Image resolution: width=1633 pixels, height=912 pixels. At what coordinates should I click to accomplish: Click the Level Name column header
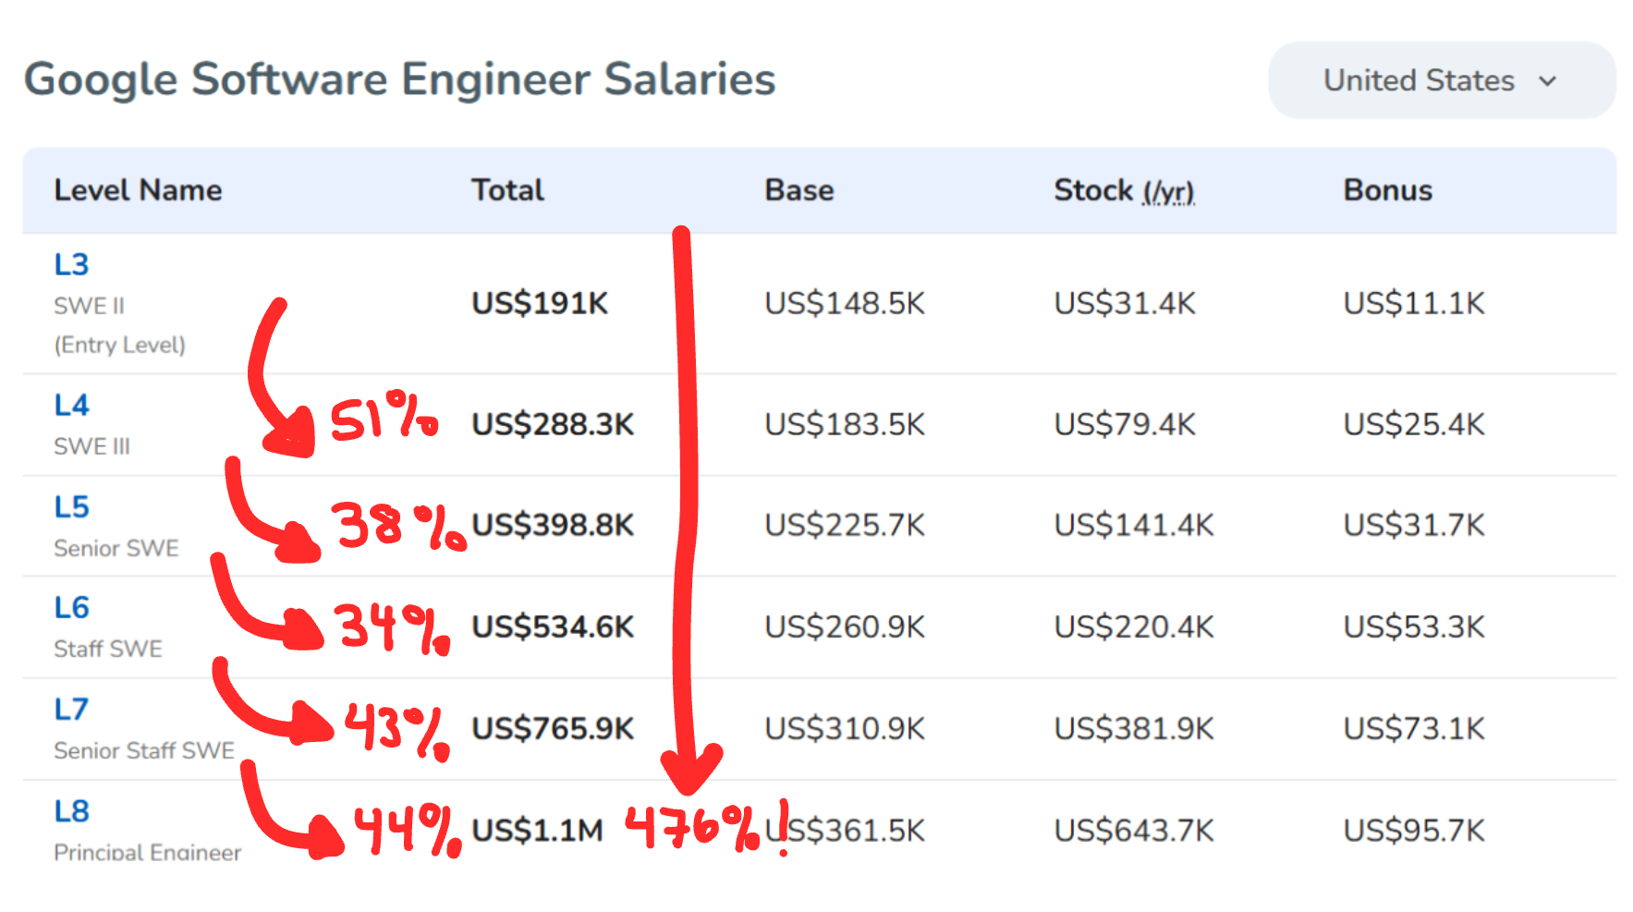coord(138,190)
